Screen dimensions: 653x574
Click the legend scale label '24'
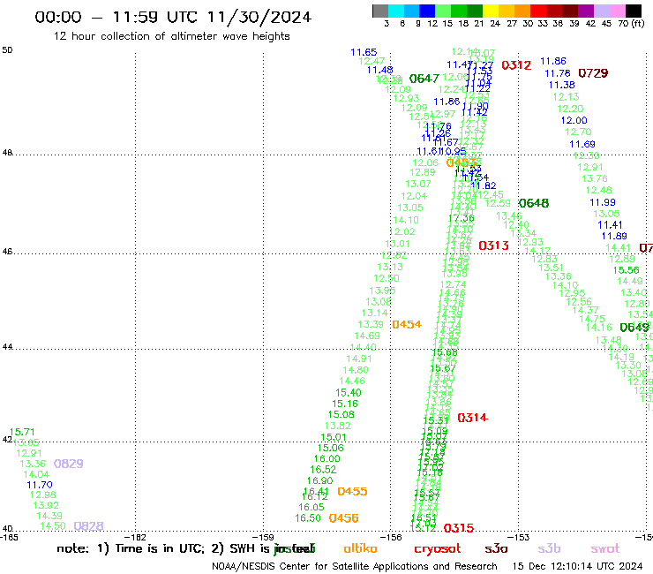(495, 23)
